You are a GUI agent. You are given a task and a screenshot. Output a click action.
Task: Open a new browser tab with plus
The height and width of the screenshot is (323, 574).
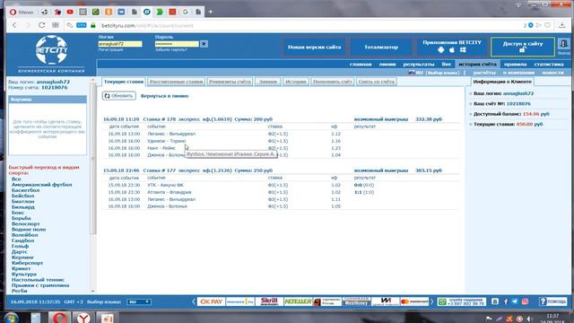pos(211,12)
